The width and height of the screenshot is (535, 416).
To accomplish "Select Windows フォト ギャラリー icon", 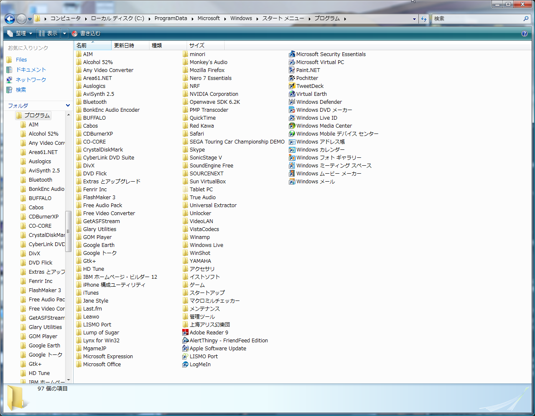I will (x=292, y=158).
